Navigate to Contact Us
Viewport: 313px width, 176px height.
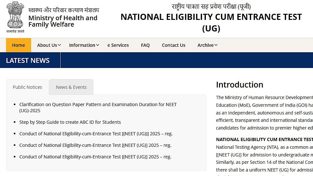pos(173,45)
